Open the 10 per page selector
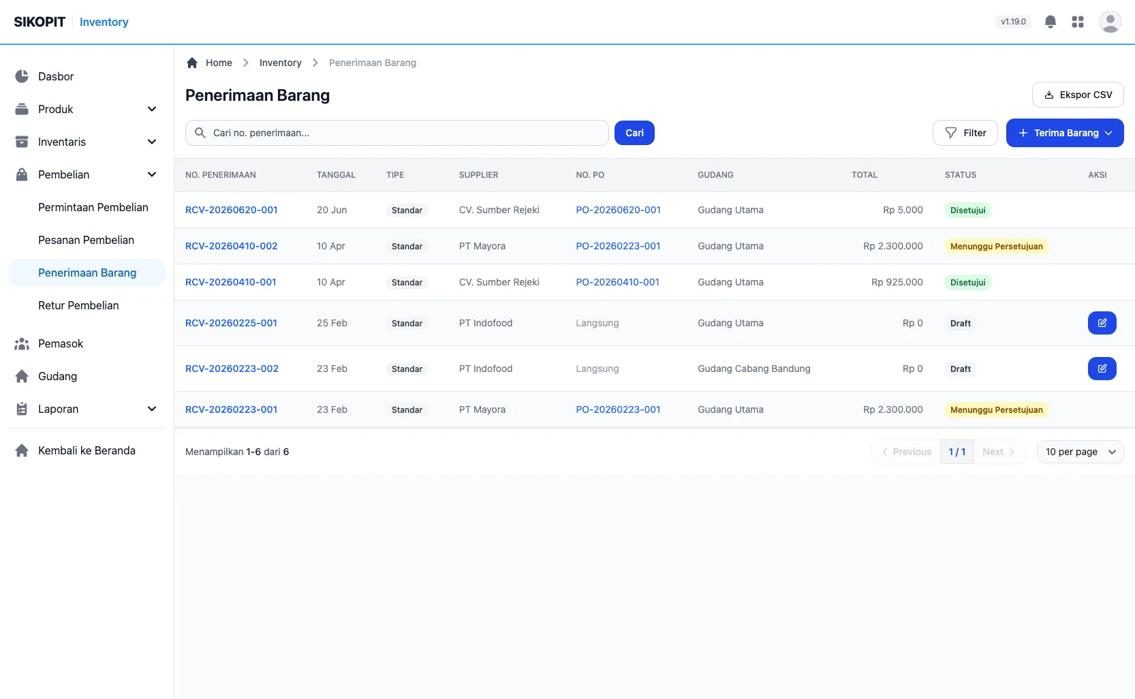 1080,452
